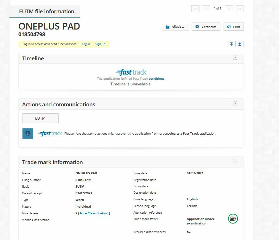Click the green circled application status icon
Screen dimensions: 279x240
pos(233,219)
